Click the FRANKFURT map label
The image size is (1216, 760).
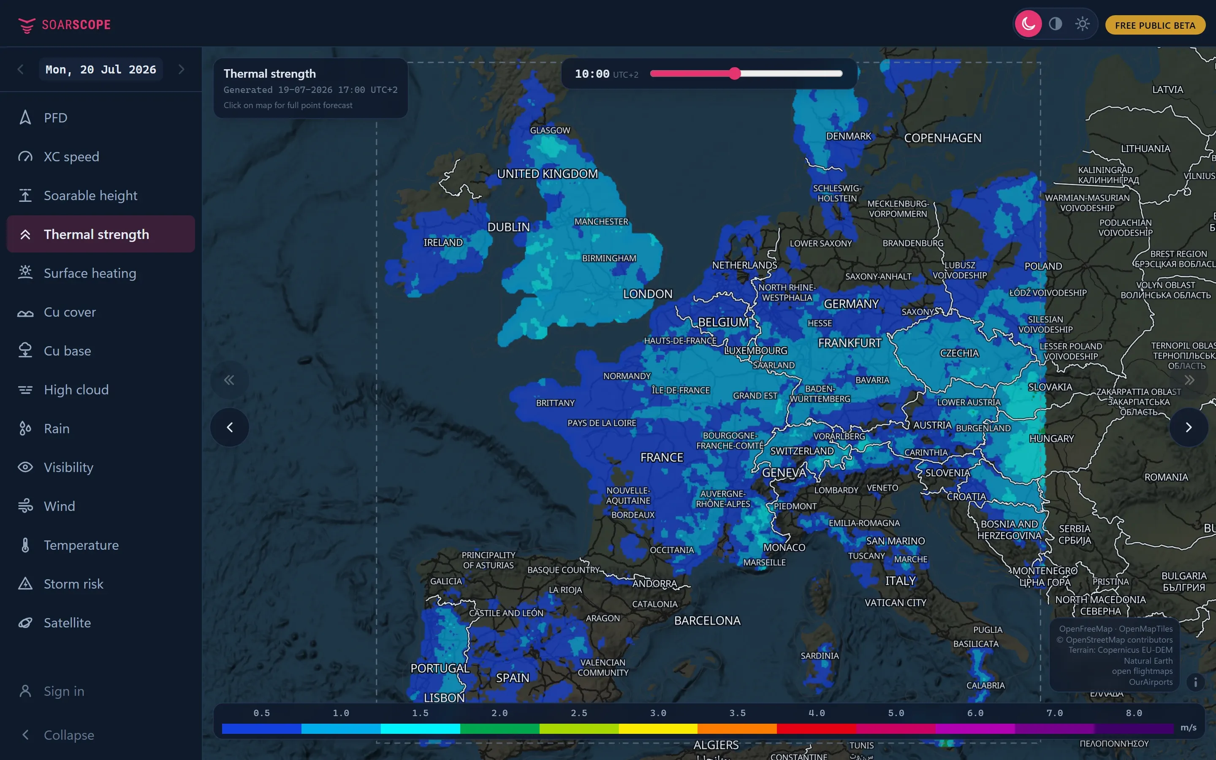849,343
